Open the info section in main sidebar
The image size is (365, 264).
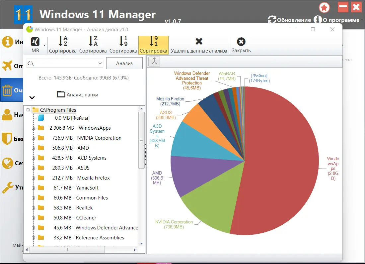click(x=12, y=42)
